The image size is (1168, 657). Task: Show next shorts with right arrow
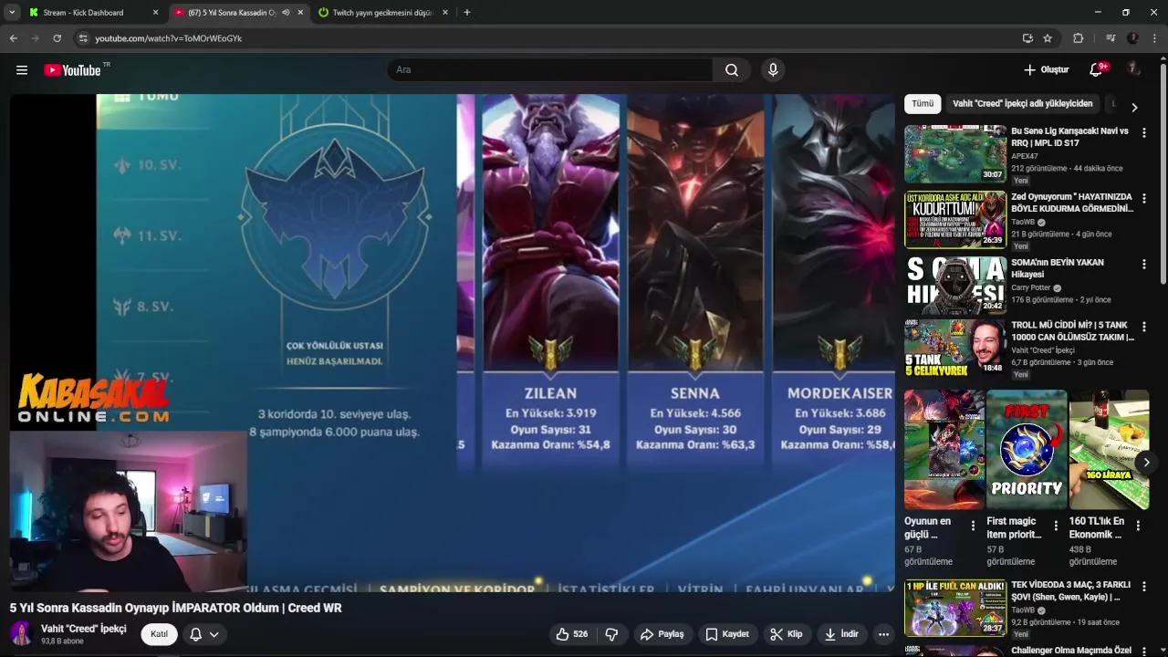pyautogui.click(x=1146, y=463)
